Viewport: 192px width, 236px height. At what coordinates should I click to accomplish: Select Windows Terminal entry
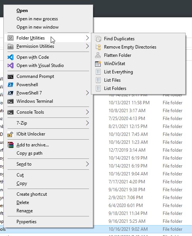pyautogui.click(x=35, y=101)
